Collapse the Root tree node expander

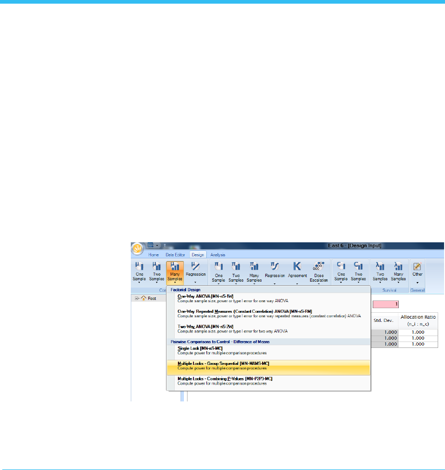[136, 299]
